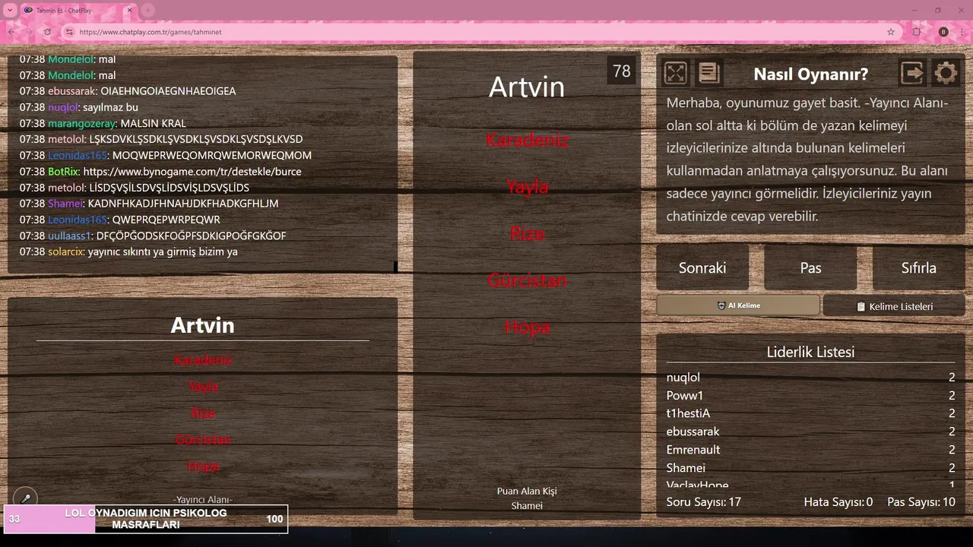Click the timer showing 78
Image resolution: width=973 pixels, height=547 pixels.
coord(622,71)
